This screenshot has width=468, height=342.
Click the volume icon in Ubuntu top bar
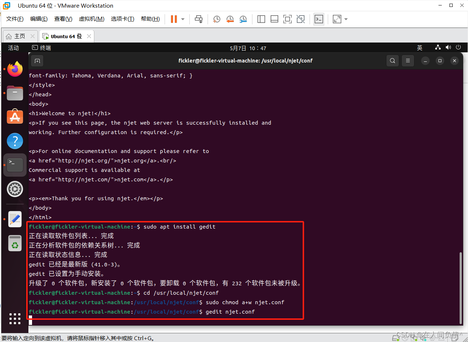[x=448, y=48]
